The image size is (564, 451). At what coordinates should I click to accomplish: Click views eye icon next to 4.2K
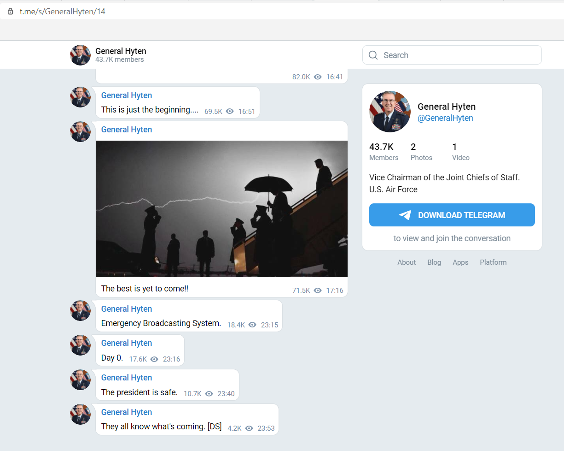tap(249, 428)
